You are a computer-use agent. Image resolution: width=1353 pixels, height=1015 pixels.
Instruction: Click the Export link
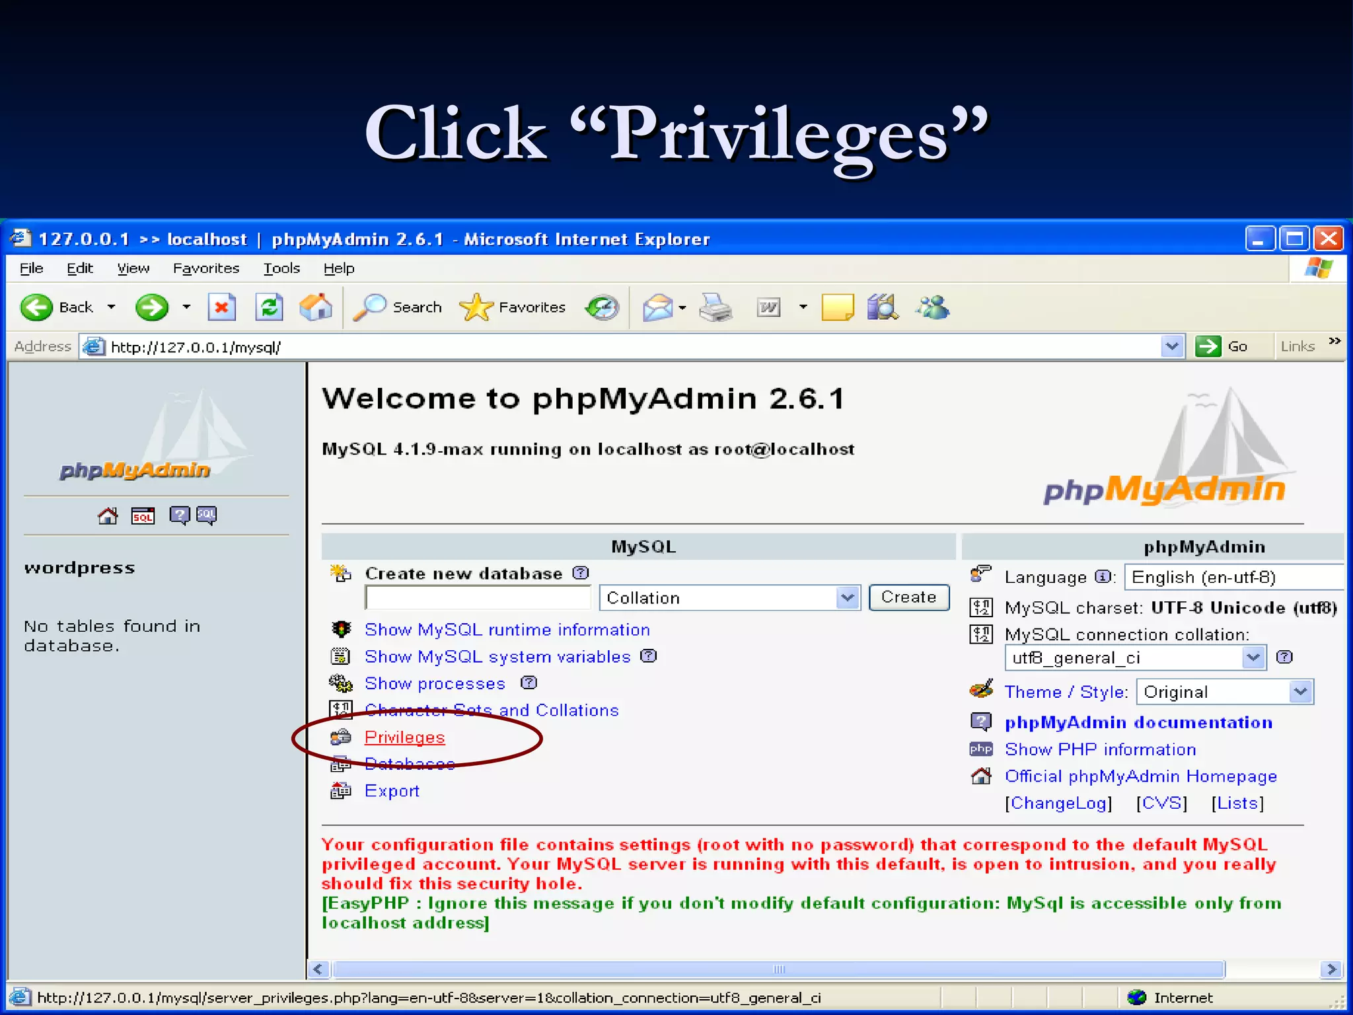[392, 790]
